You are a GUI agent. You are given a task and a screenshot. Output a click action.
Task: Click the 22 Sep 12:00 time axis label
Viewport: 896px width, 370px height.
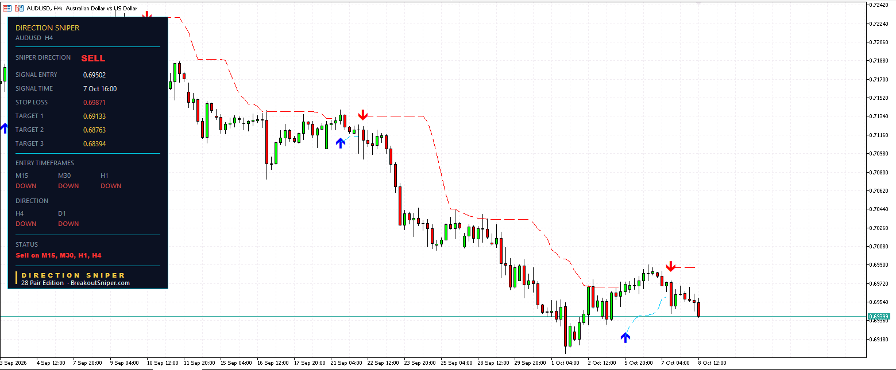point(383,363)
